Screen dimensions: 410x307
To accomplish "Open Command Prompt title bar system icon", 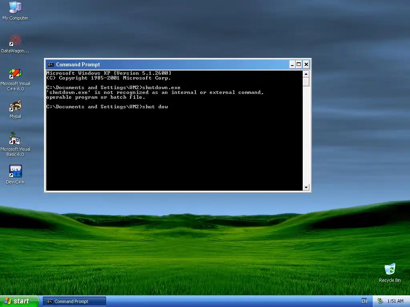I will pyautogui.click(x=51, y=64).
